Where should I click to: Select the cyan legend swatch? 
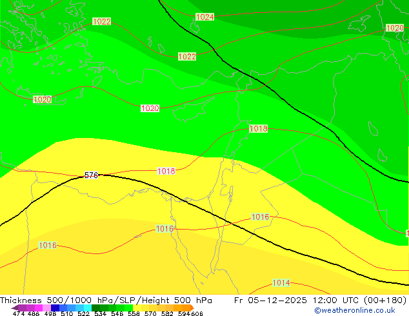click(x=88, y=308)
